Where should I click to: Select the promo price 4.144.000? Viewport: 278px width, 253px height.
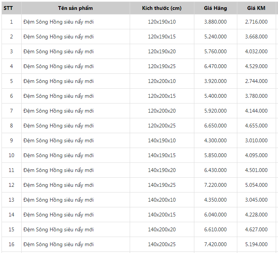pos(256,111)
